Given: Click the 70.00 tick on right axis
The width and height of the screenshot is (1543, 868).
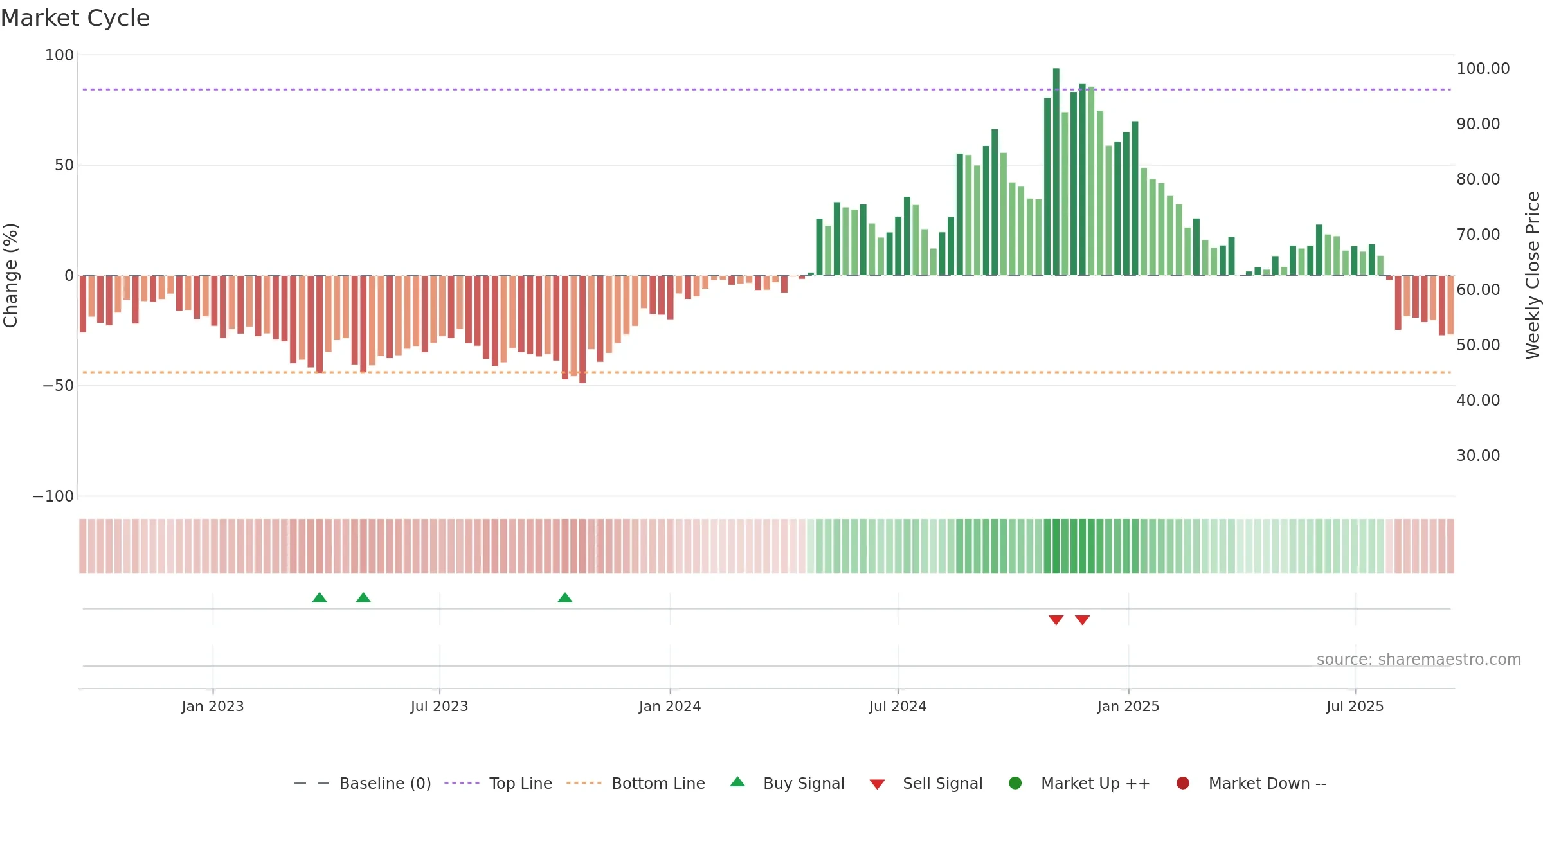Looking at the screenshot, I should pyautogui.click(x=1479, y=235).
